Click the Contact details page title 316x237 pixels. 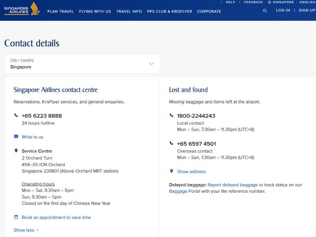[x=32, y=43]
